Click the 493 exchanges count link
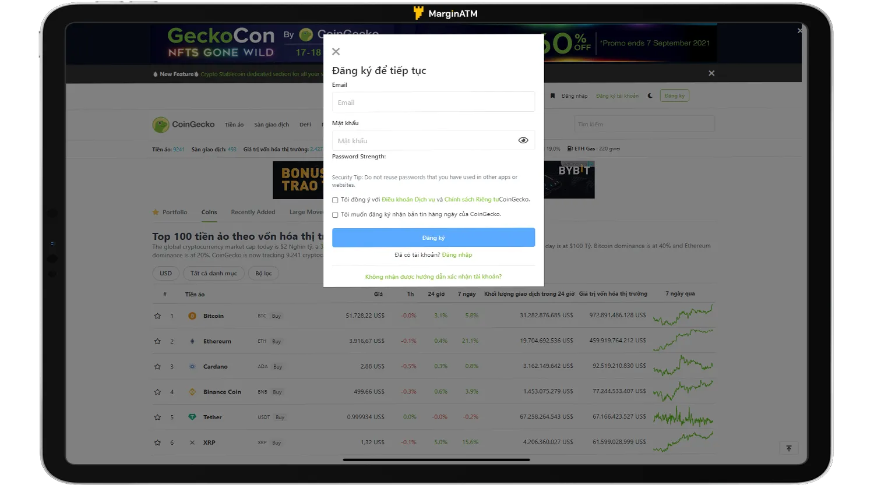This screenshot has width=874, height=485. [232, 150]
